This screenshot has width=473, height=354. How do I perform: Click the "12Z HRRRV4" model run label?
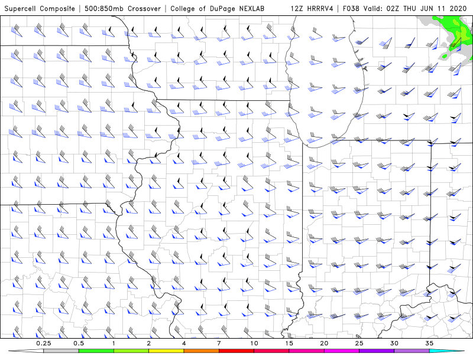[312, 8]
